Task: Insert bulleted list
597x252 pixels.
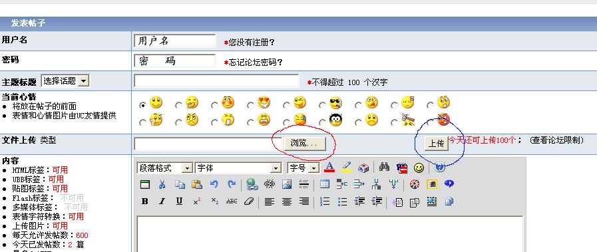Action: [342, 202]
